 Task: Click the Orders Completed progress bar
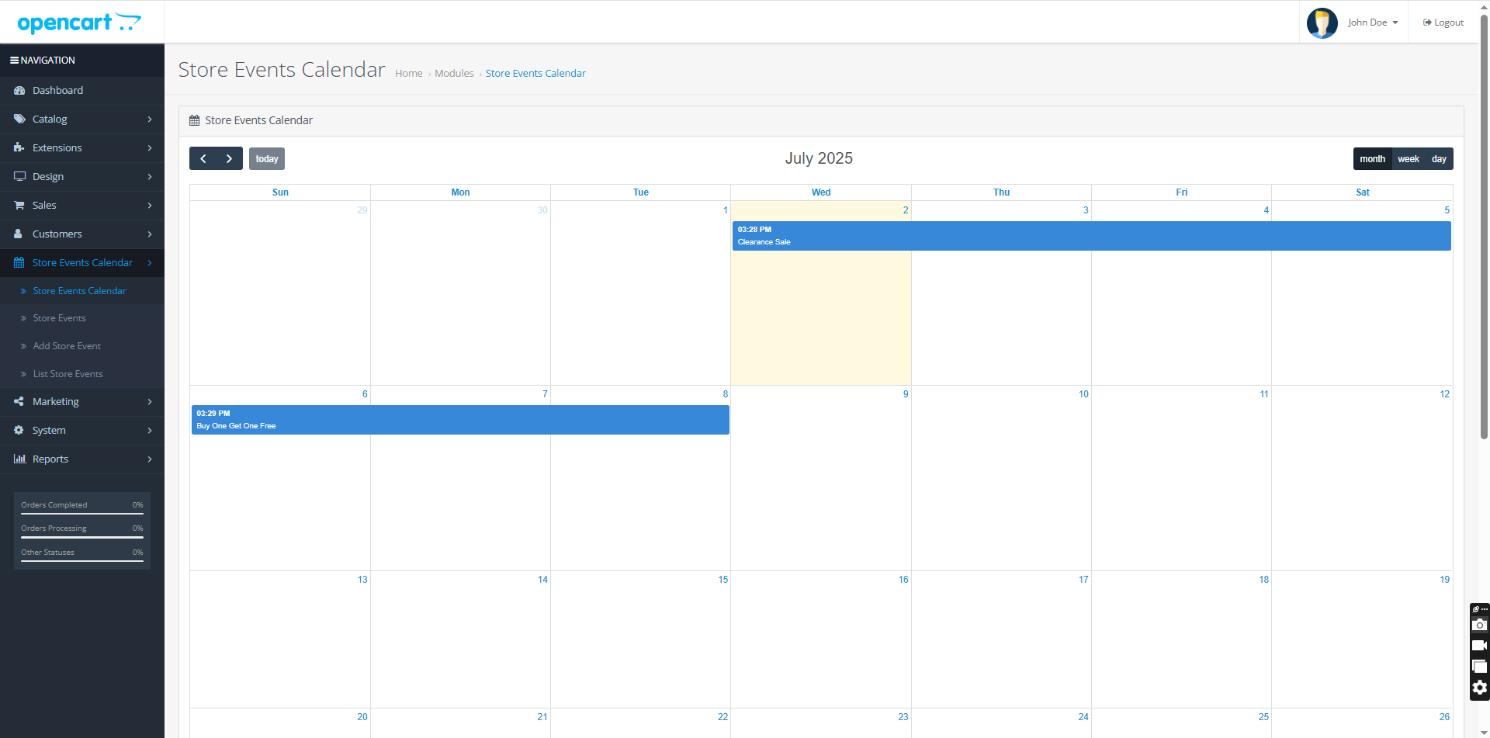pos(82,513)
